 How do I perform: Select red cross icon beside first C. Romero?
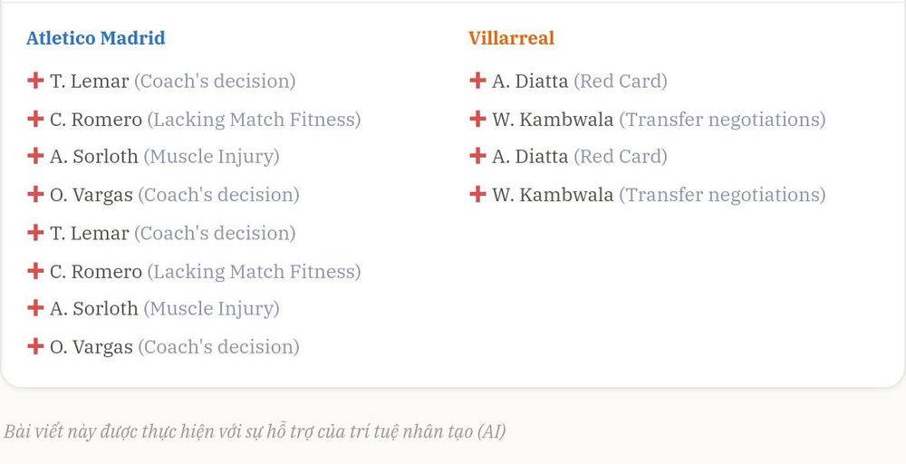[35, 119]
